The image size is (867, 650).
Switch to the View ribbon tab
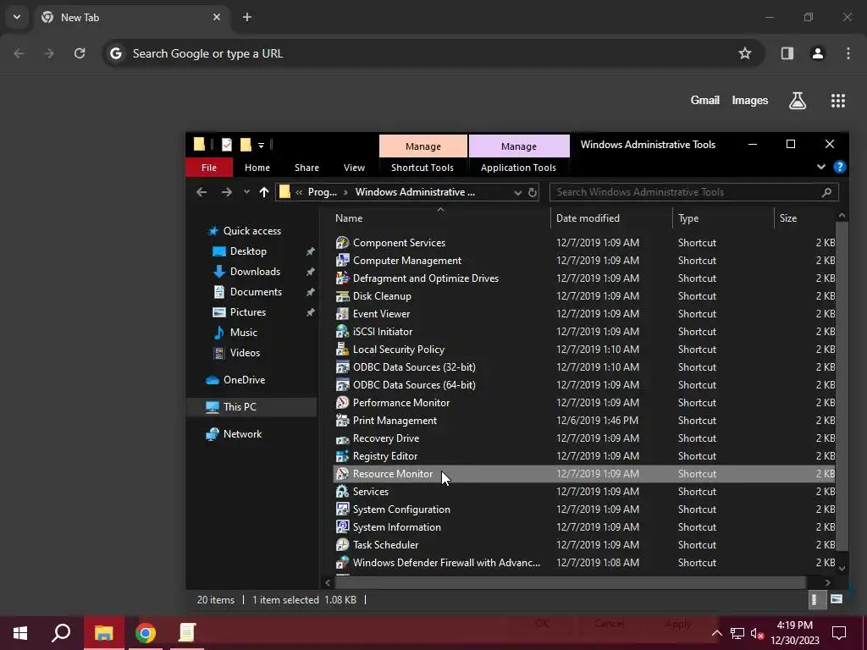[x=354, y=168]
